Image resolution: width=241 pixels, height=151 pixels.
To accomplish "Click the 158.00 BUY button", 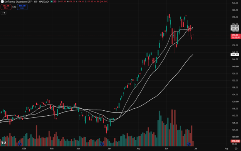I will click(x=22, y=7).
